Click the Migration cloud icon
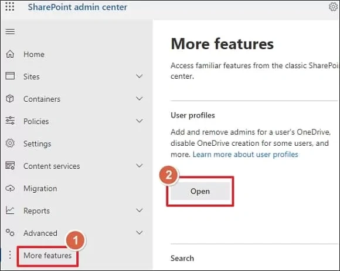This screenshot has width=340, height=271. [10, 188]
